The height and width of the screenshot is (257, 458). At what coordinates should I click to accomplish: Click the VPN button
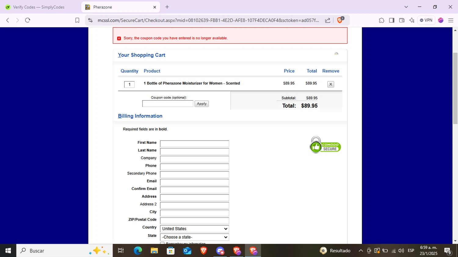point(426,20)
